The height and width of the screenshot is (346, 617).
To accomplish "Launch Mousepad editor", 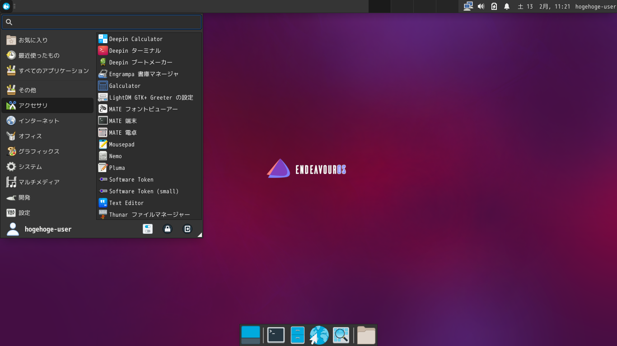I will point(149,145).
